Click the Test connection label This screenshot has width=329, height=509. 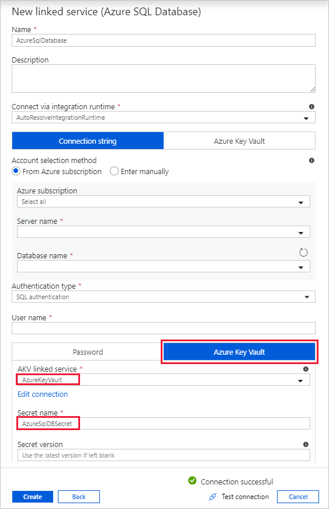click(245, 497)
